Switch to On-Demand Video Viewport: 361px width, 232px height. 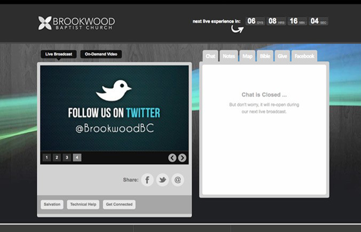click(101, 54)
